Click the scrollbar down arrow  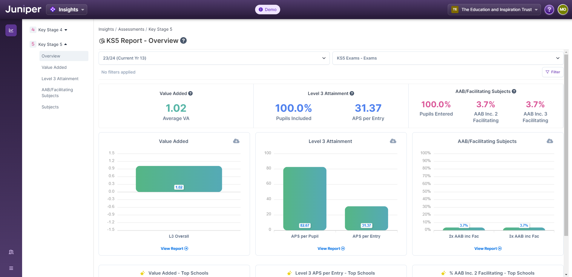[566, 274]
